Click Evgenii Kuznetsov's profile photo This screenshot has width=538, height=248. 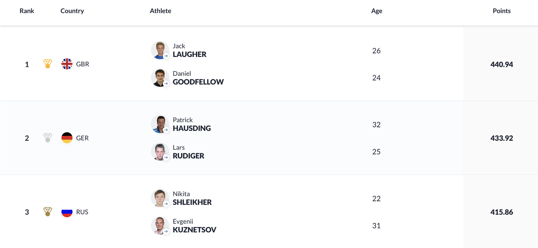(160, 226)
